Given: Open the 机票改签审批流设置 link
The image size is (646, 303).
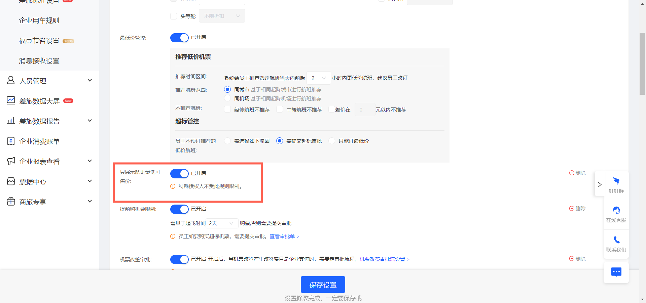Looking at the screenshot, I should tap(384, 259).
